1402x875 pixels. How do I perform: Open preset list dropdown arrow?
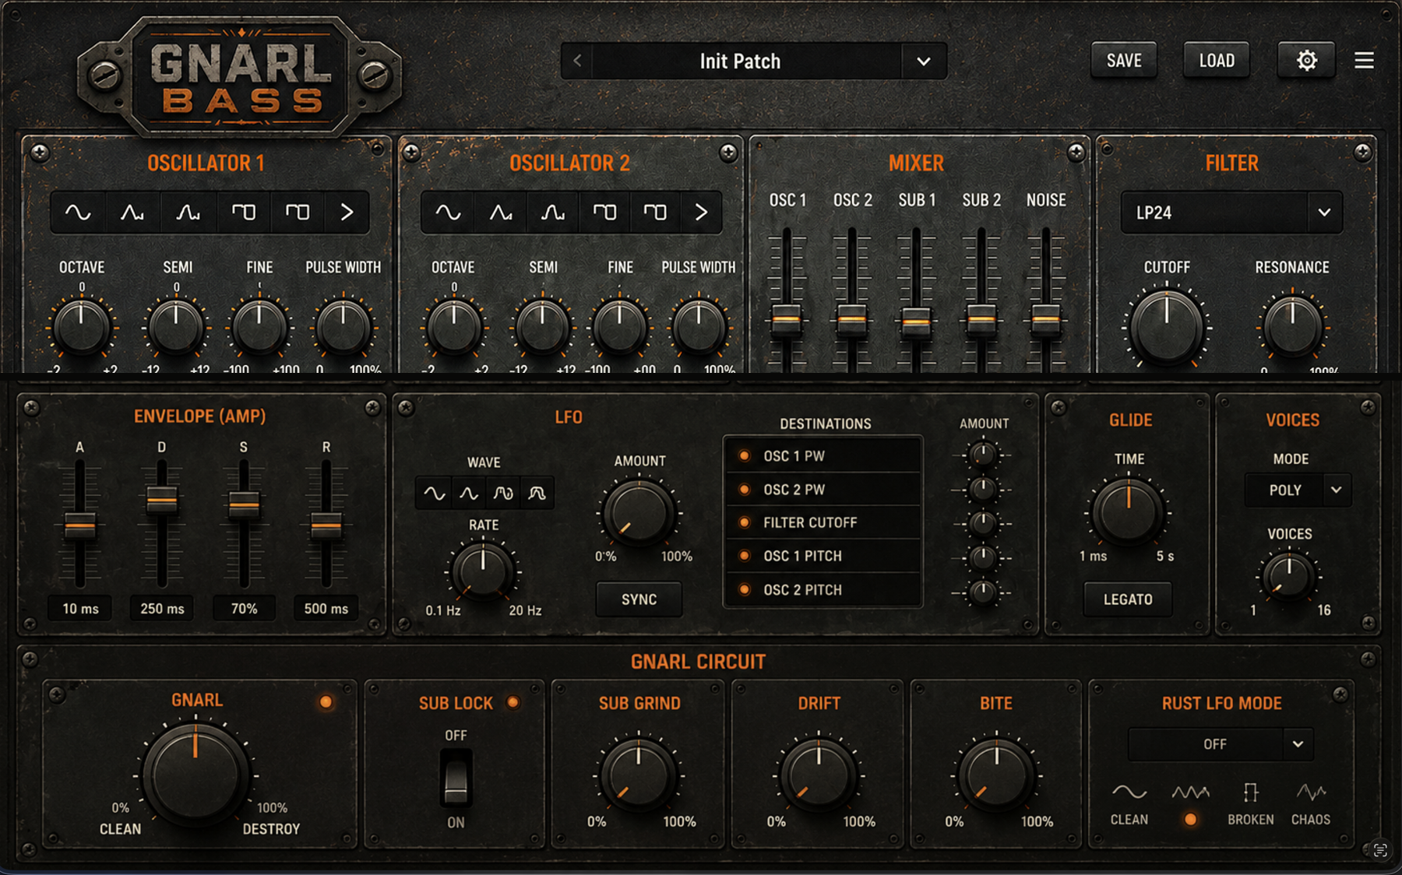[924, 61]
